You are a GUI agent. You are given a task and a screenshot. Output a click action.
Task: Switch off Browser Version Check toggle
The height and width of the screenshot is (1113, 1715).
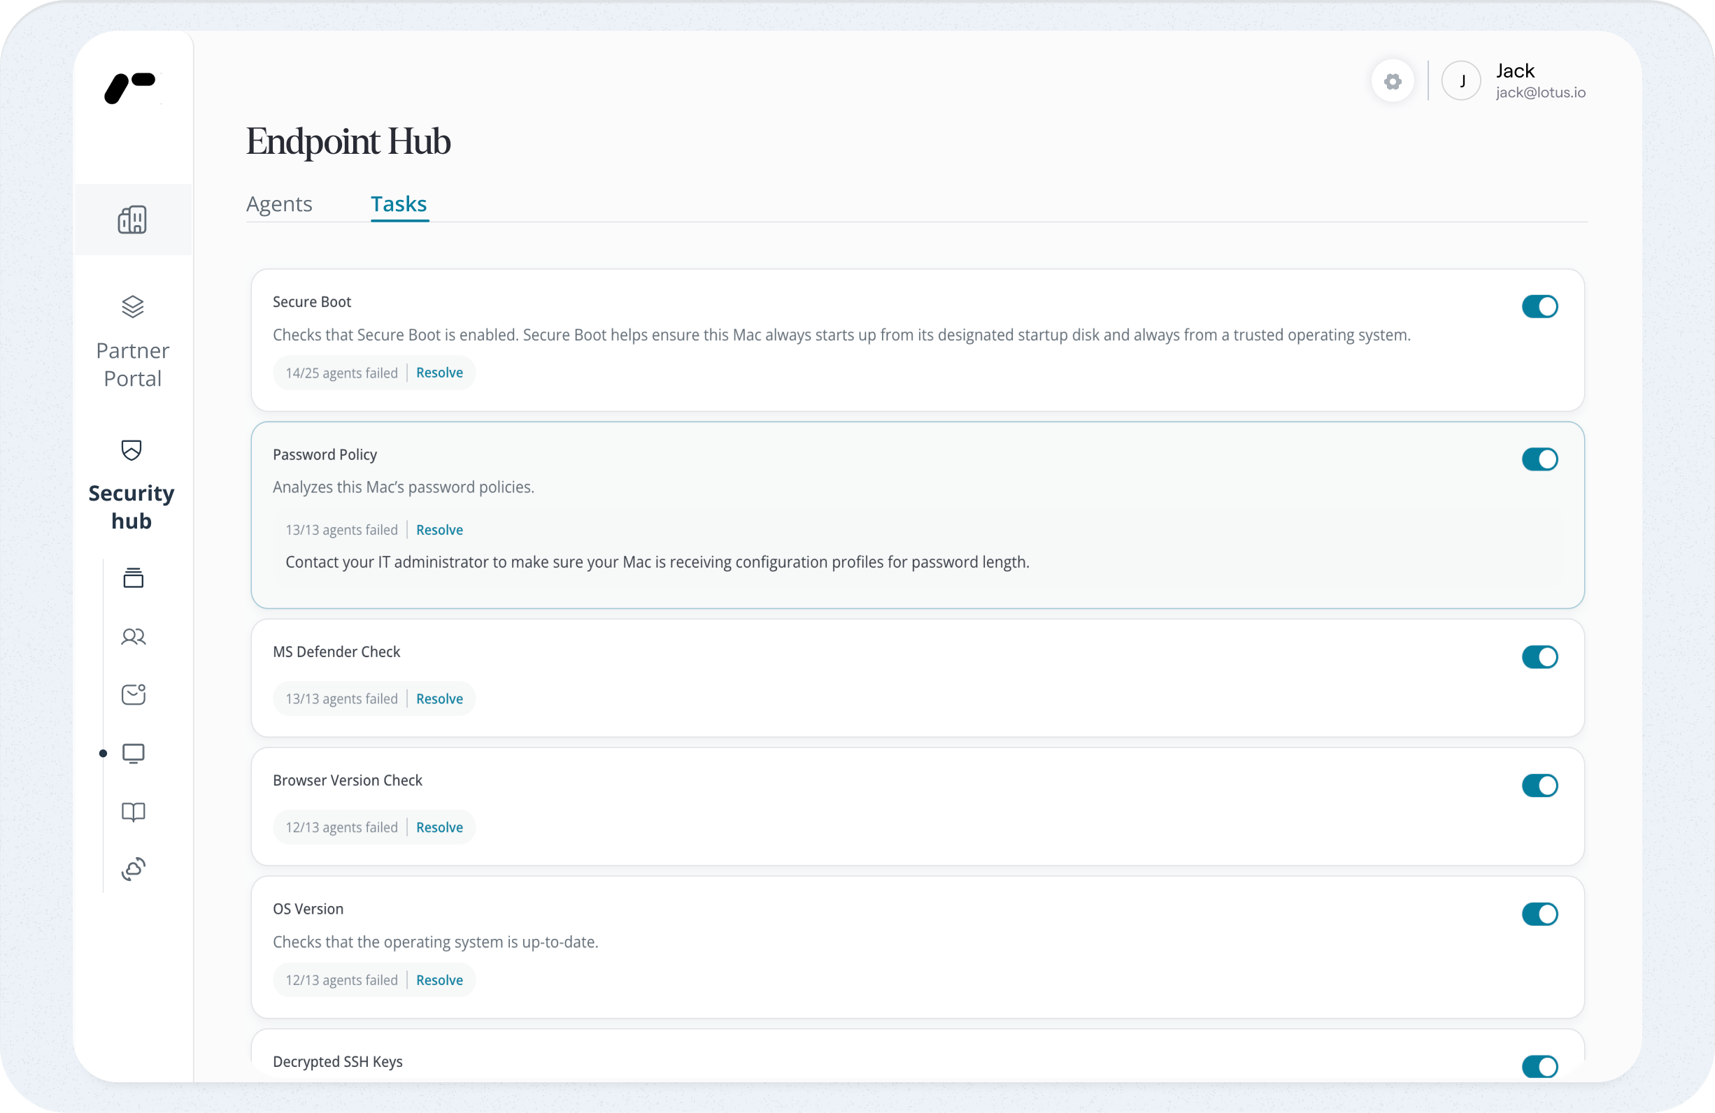(1539, 786)
